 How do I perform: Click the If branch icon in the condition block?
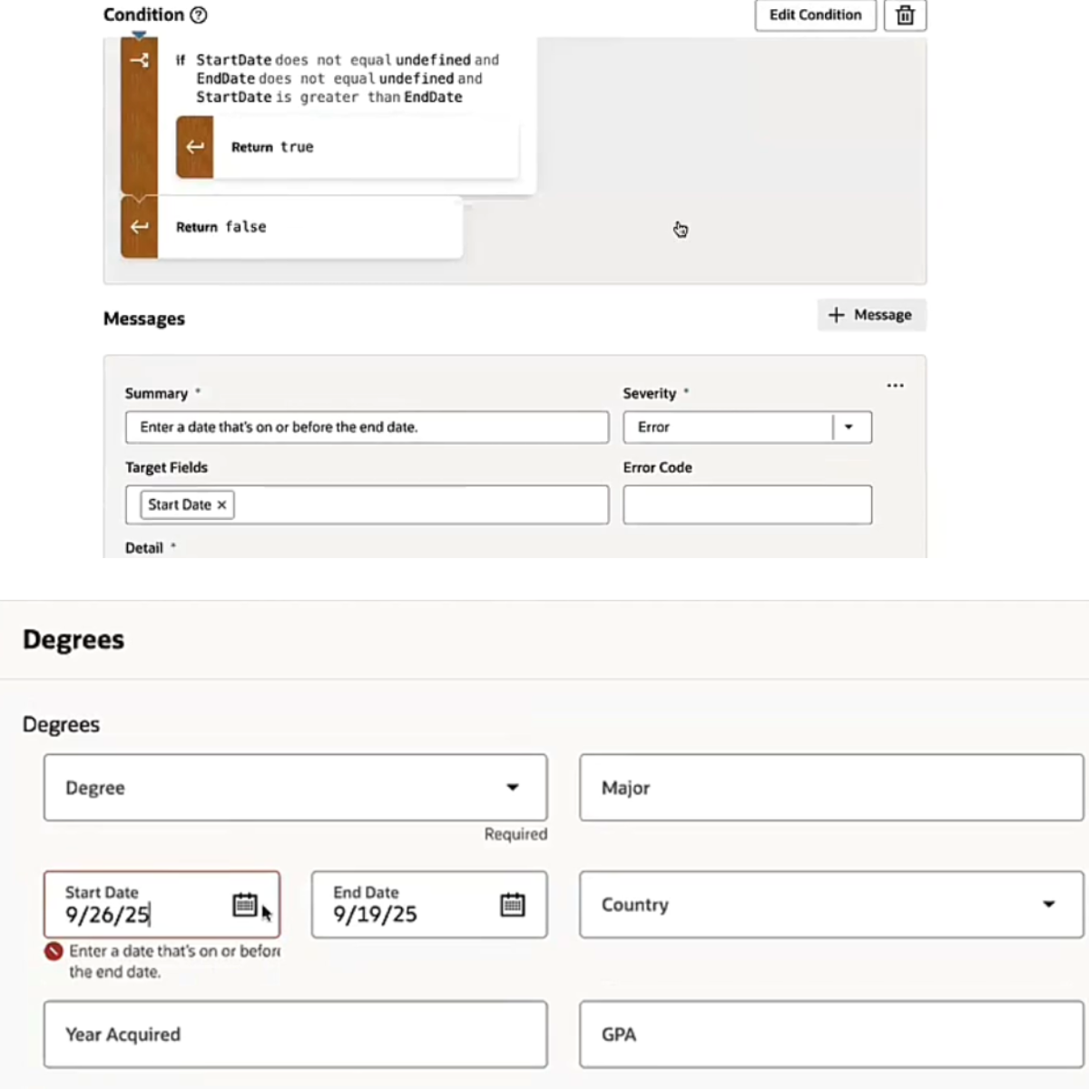(139, 60)
